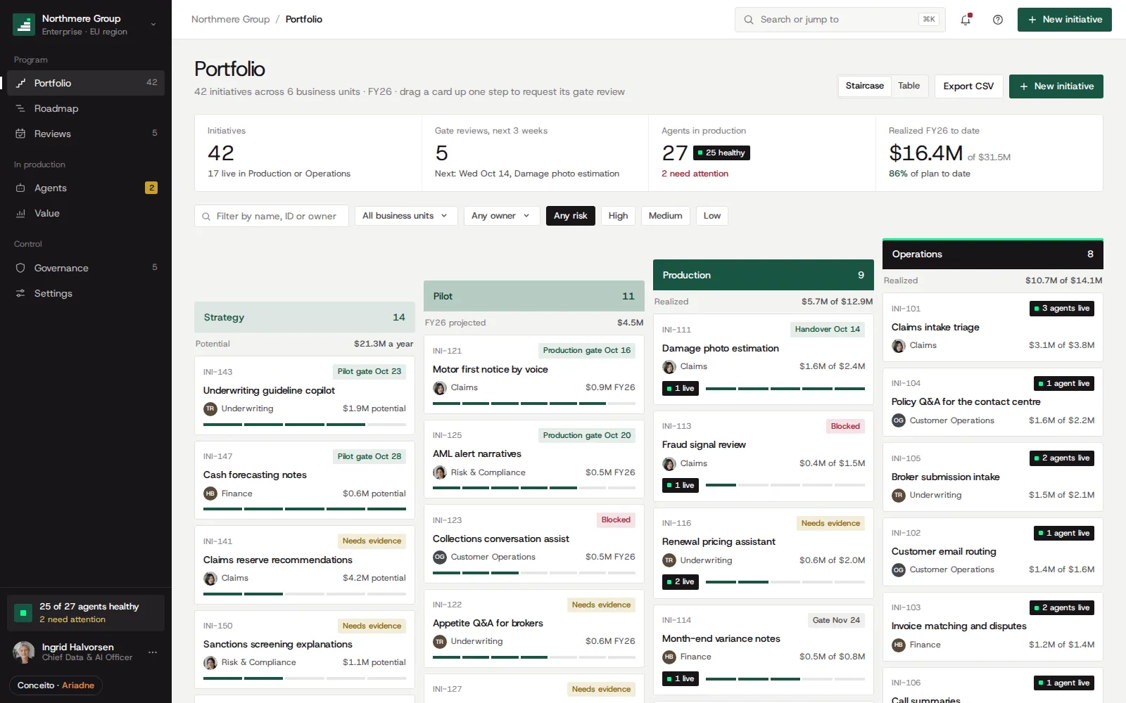Click the Value bar chart icon
Image resolution: width=1126 pixels, height=703 pixels.
20,213
